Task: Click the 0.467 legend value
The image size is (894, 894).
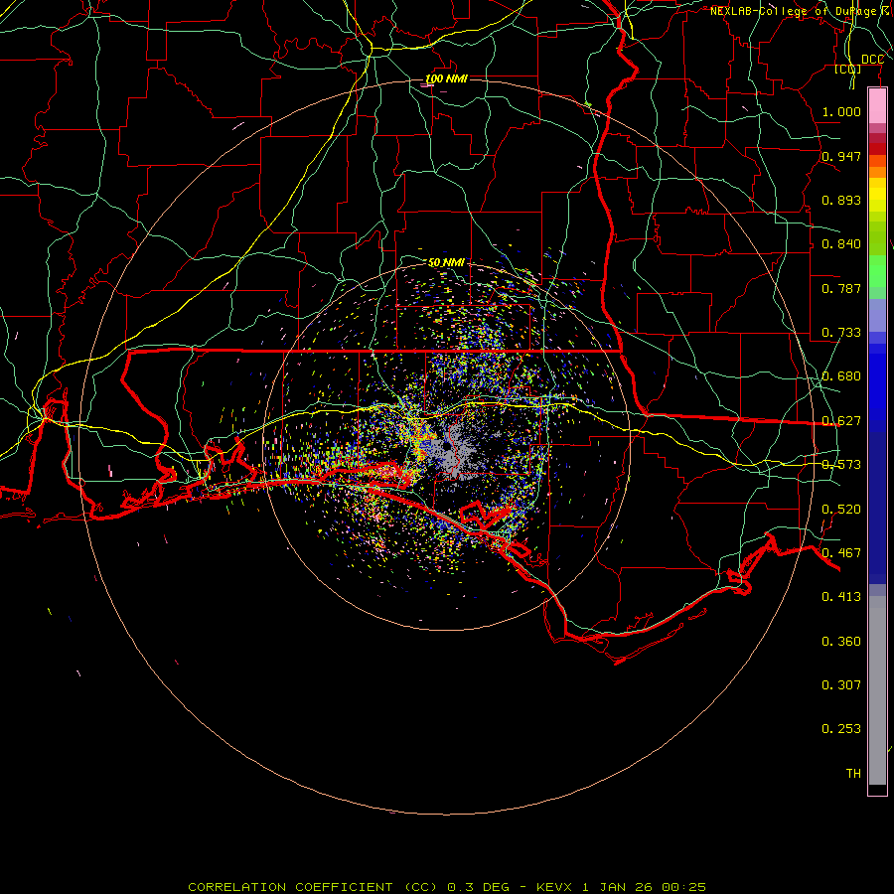Action: pos(841,553)
